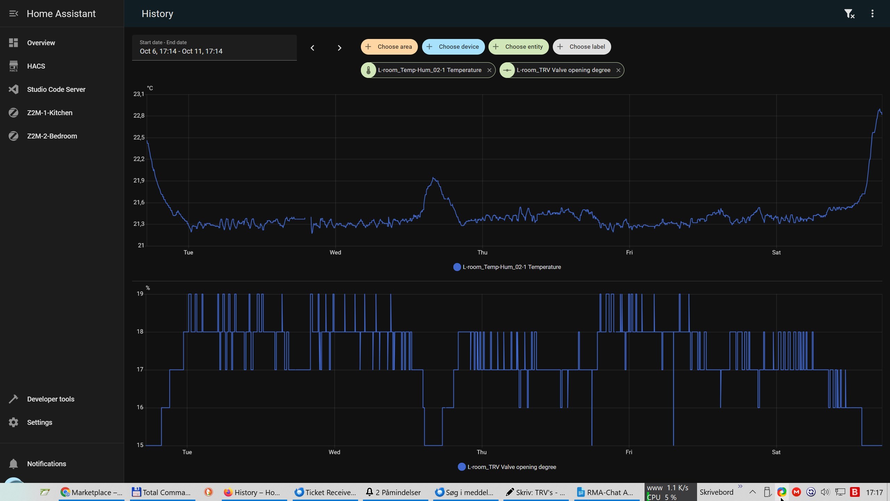This screenshot has width=890, height=501.
Task: Open Developer tools hammer item
Action: pyautogui.click(x=50, y=399)
